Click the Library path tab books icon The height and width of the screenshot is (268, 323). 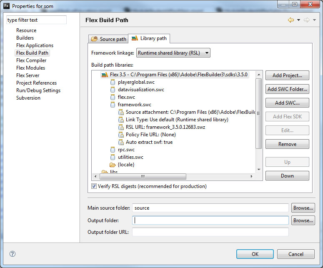click(135, 38)
